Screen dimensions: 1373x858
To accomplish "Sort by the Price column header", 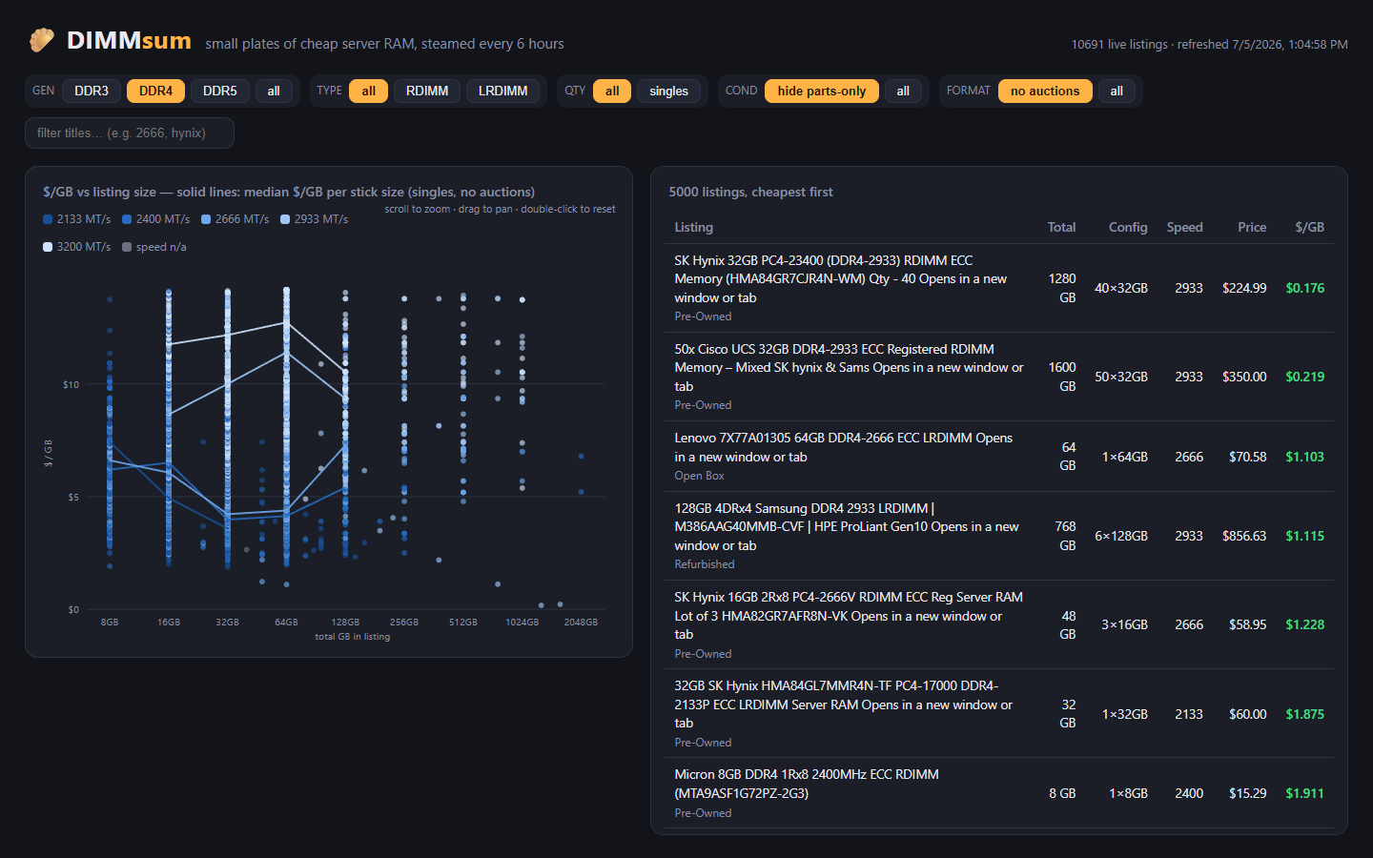I will pyautogui.click(x=1252, y=227).
